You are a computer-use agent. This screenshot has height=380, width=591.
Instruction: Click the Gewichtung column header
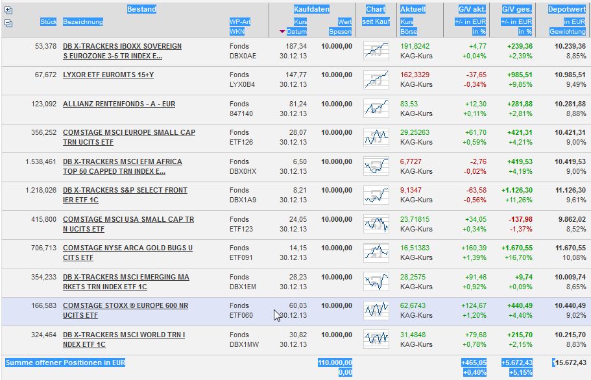pyautogui.click(x=567, y=31)
